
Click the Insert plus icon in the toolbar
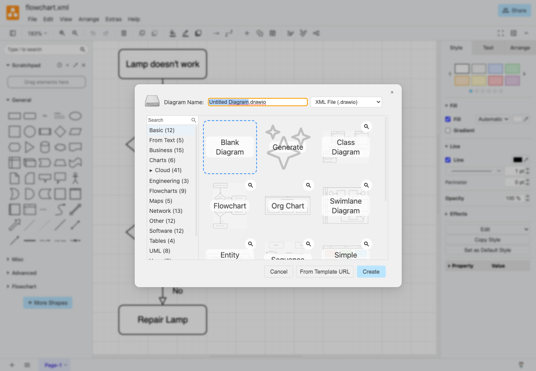247,33
